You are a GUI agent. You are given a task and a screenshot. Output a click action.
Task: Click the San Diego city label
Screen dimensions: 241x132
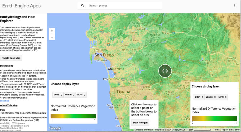[104, 55]
